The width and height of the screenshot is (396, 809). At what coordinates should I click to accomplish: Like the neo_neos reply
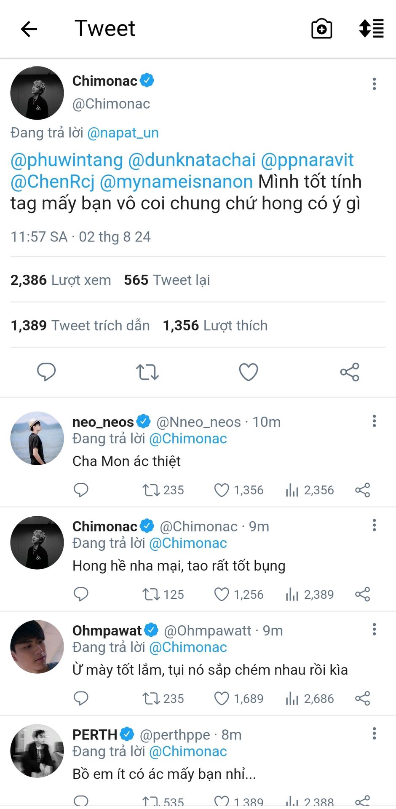pyautogui.click(x=222, y=490)
